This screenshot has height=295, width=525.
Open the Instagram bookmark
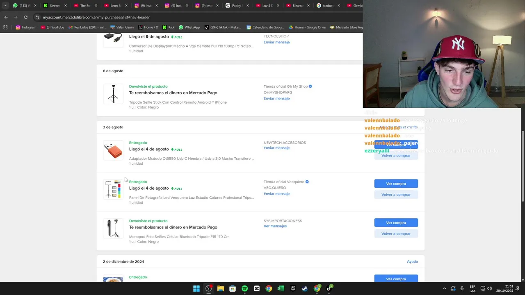pyautogui.click(x=26, y=27)
